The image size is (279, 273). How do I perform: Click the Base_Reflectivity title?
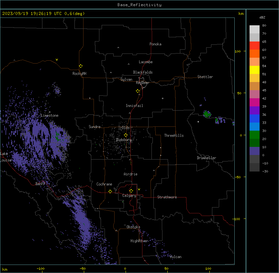139,5
